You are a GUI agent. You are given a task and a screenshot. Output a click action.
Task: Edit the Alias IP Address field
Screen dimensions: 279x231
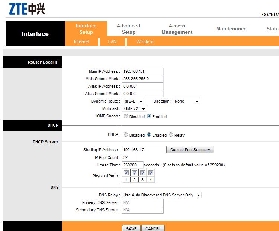point(142,86)
